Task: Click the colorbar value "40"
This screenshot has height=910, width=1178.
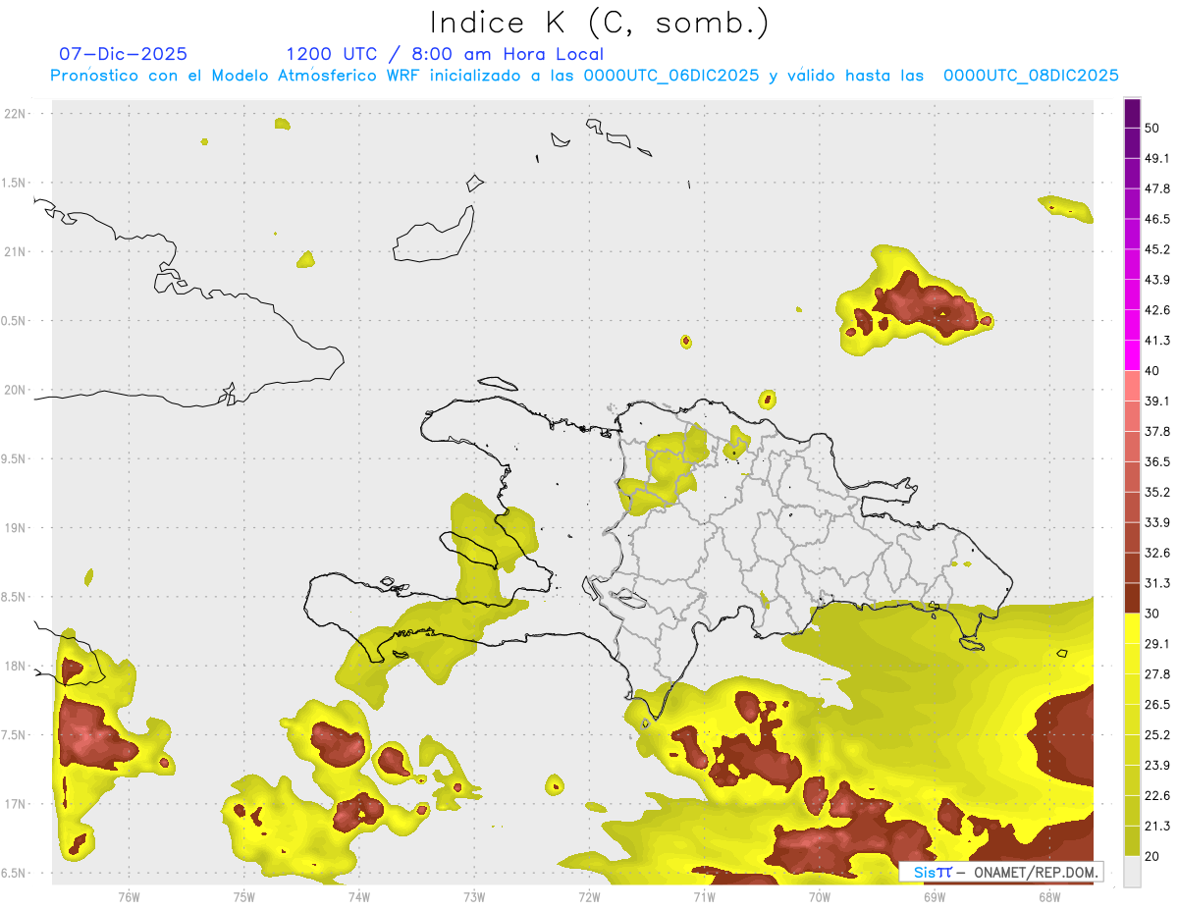Action: [x=1151, y=371]
